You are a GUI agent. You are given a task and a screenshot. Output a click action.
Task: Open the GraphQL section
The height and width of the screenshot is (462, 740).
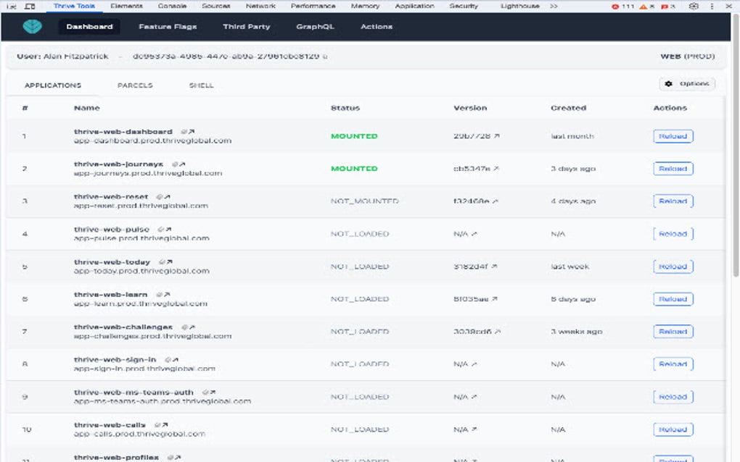[x=314, y=26]
